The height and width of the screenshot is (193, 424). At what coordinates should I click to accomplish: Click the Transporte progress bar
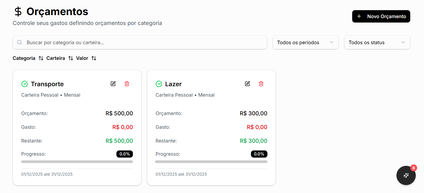(x=77, y=162)
